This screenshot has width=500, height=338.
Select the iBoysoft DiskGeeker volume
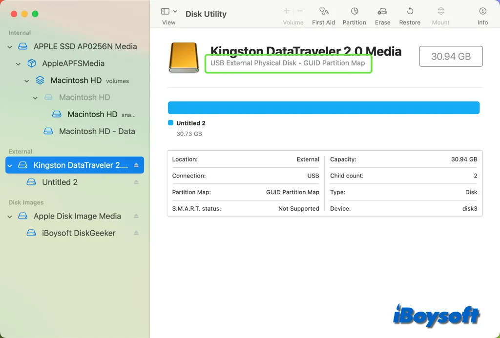tap(79, 233)
